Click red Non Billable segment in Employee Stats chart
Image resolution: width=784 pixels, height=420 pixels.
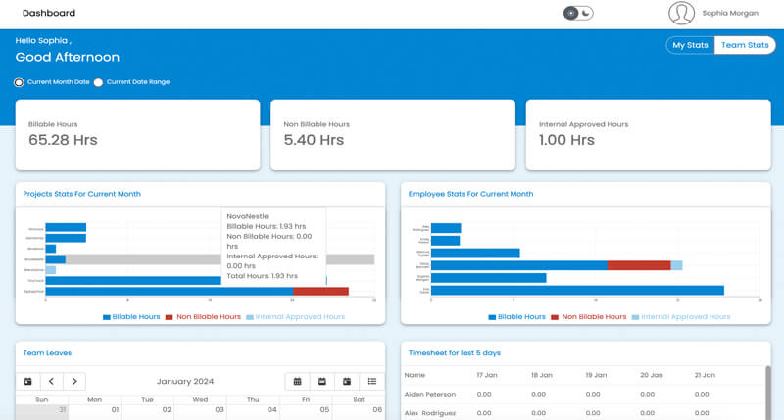point(638,265)
